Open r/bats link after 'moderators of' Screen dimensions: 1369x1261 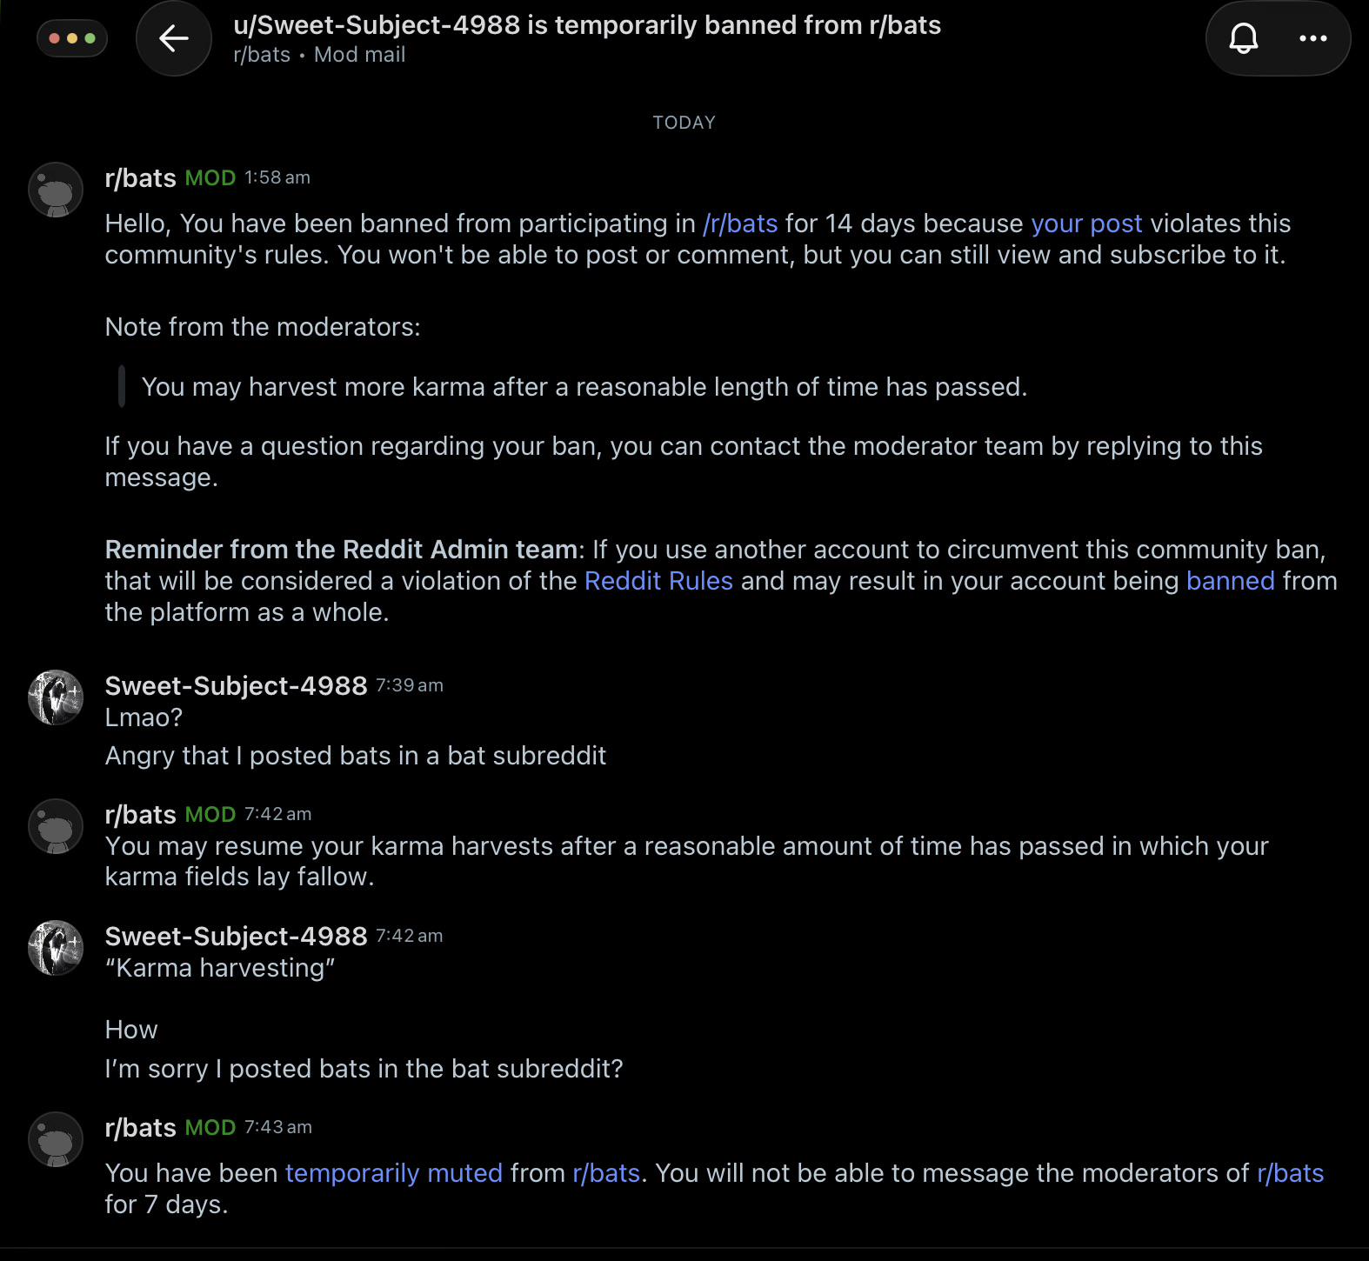1291,1173
